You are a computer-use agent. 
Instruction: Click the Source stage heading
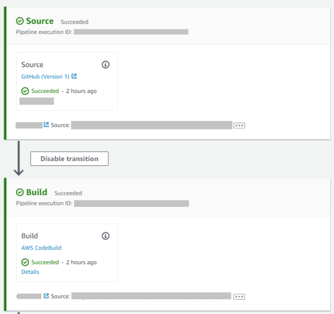point(40,21)
